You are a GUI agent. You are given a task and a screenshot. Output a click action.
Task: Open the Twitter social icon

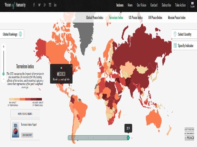click(39, 5)
